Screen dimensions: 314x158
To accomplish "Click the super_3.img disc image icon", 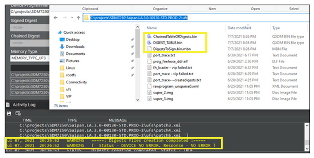I will pos(149,99).
